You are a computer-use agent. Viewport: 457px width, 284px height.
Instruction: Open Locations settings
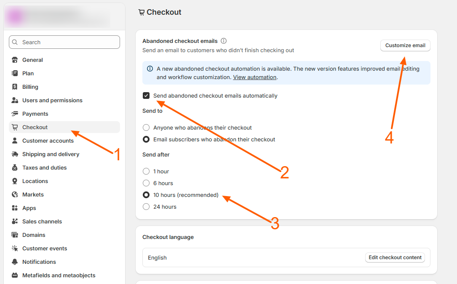tap(64, 181)
